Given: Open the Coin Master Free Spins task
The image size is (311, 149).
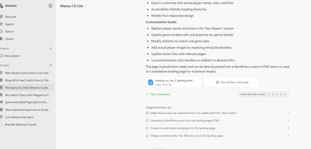Looking at the screenshot, I should click(19, 117).
